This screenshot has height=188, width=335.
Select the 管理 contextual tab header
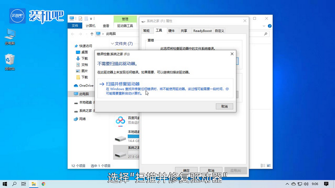point(125,19)
